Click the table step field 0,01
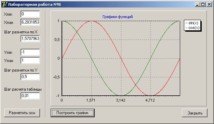The height and width of the screenshot is (124, 214). click(x=30, y=96)
